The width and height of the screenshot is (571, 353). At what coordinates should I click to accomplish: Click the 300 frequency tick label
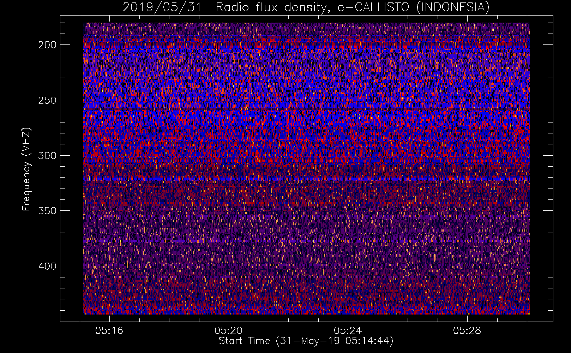[47, 156]
